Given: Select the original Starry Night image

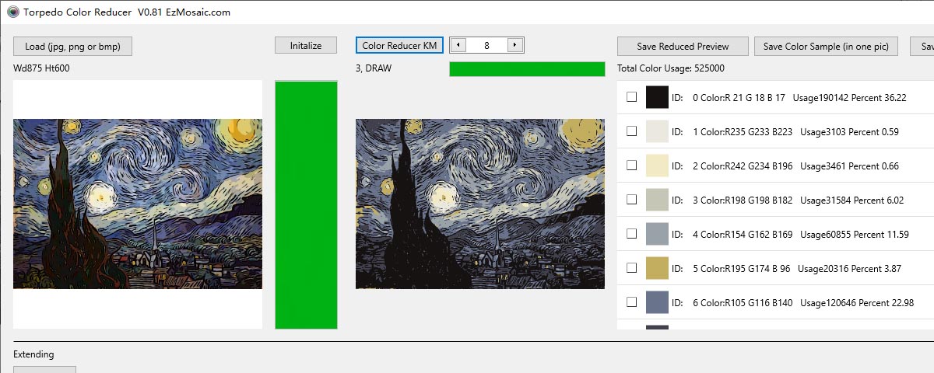Looking at the screenshot, I should (138, 204).
